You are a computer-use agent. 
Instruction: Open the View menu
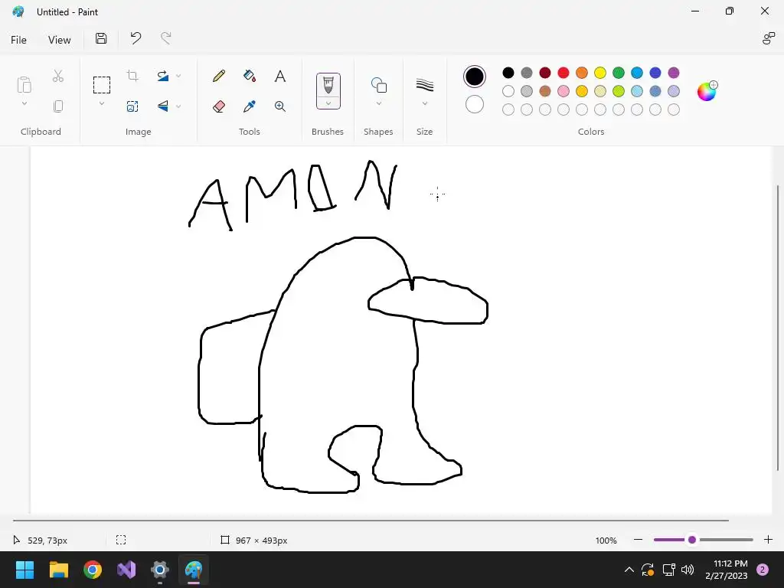(x=60, y=40)
